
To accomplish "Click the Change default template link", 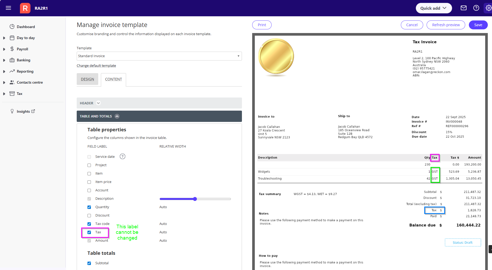I will [96, 66].
